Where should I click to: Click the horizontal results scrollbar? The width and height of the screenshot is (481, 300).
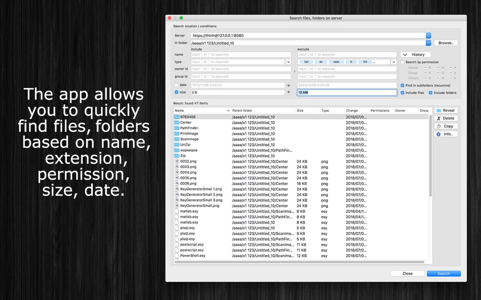point(299,262)
